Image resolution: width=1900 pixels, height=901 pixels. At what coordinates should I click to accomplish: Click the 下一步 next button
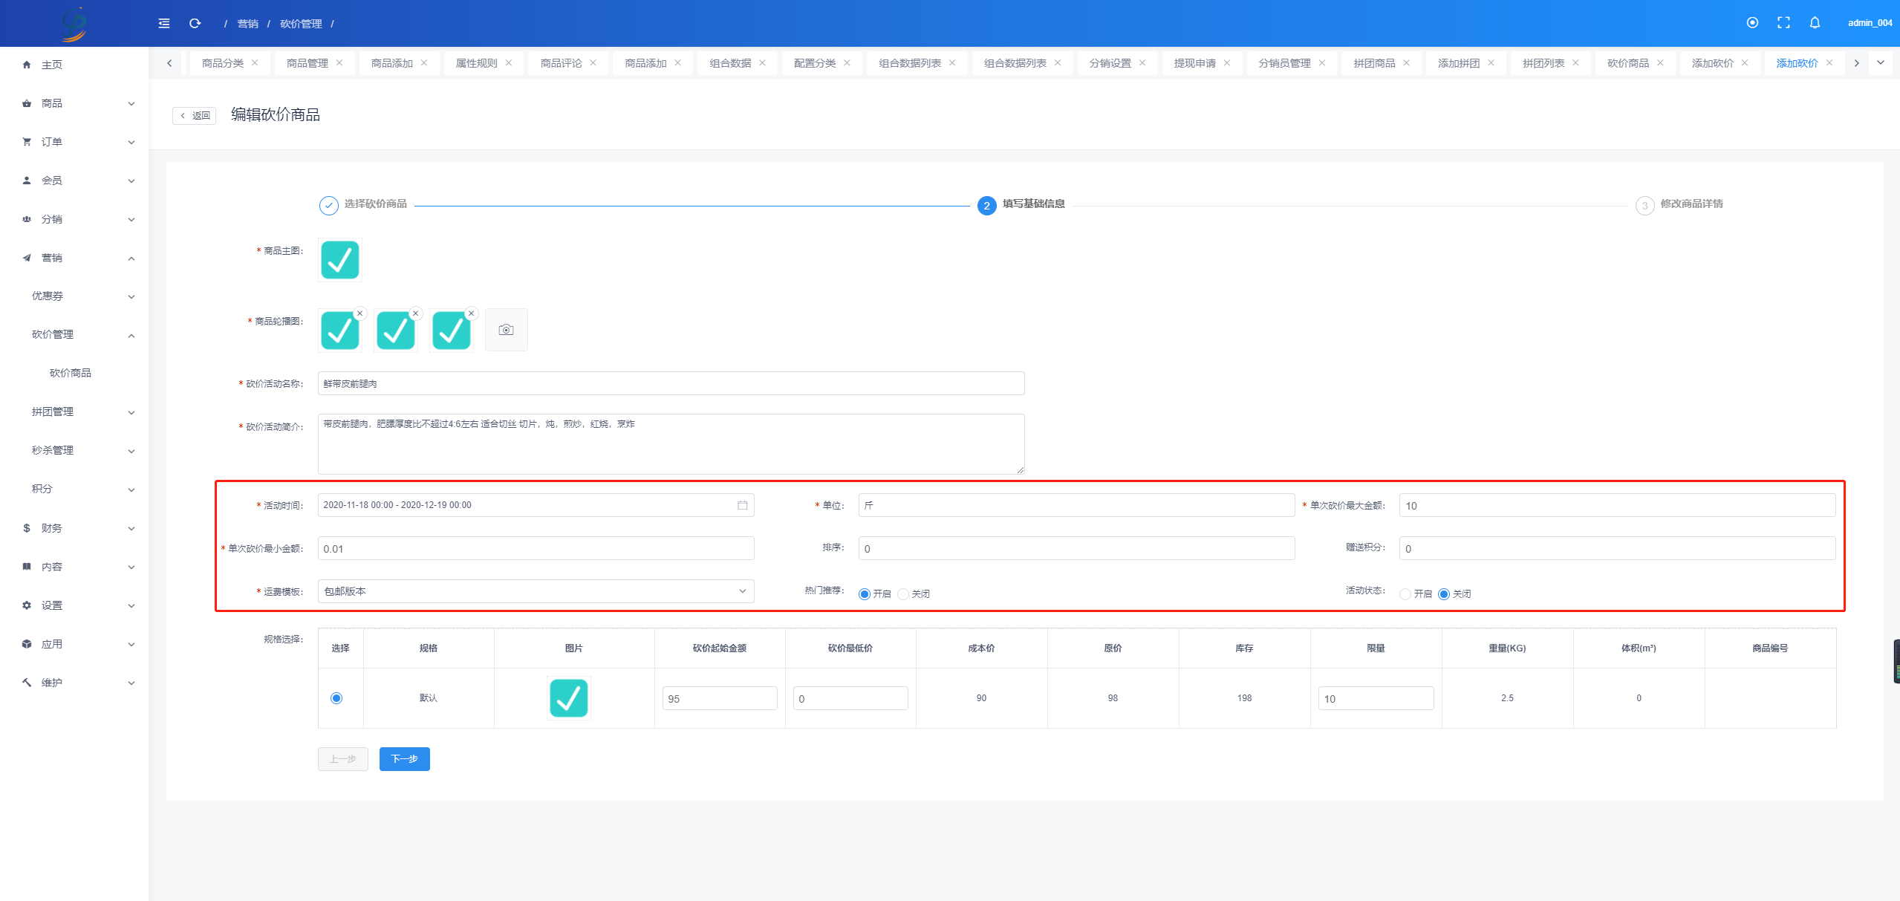405,759
